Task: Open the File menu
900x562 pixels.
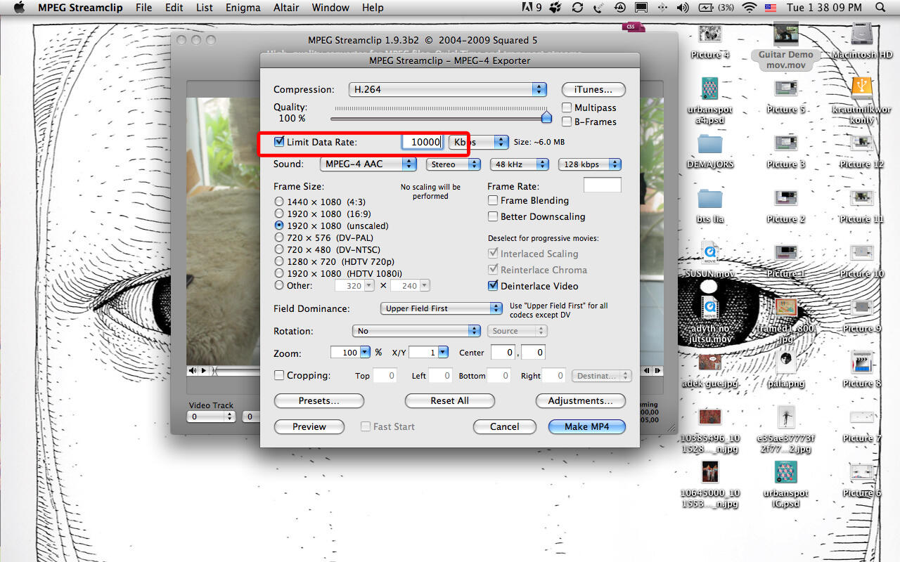Action: pyautogui.click(x=144, y=8)
